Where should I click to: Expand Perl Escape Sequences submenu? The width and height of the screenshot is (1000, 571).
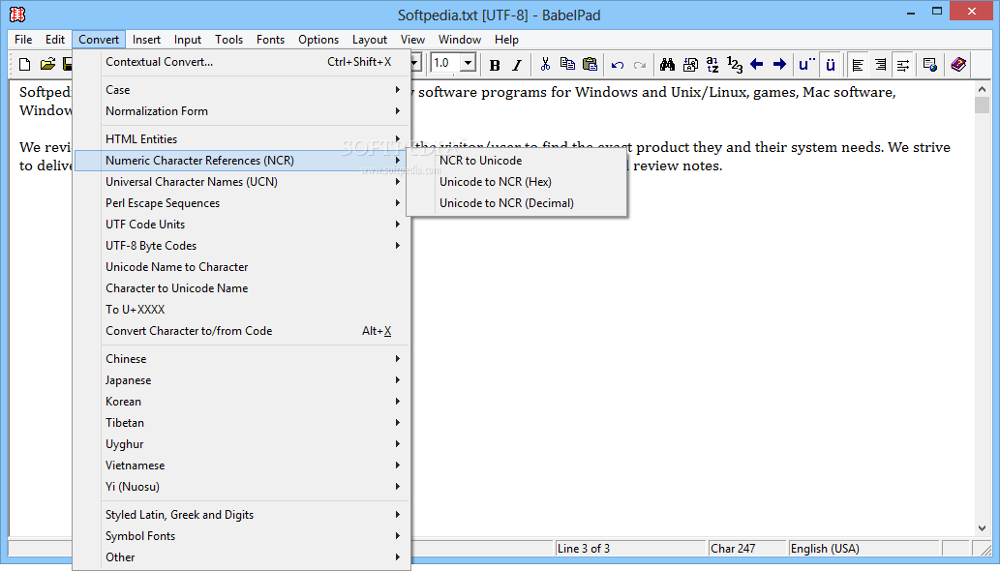[x=242, y=203]
